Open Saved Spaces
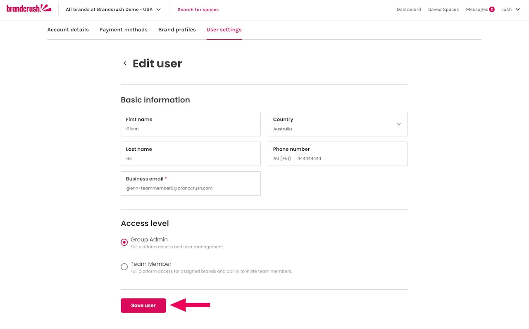The width and height of the screenshot is (529, 329). (x=443, y=9)
